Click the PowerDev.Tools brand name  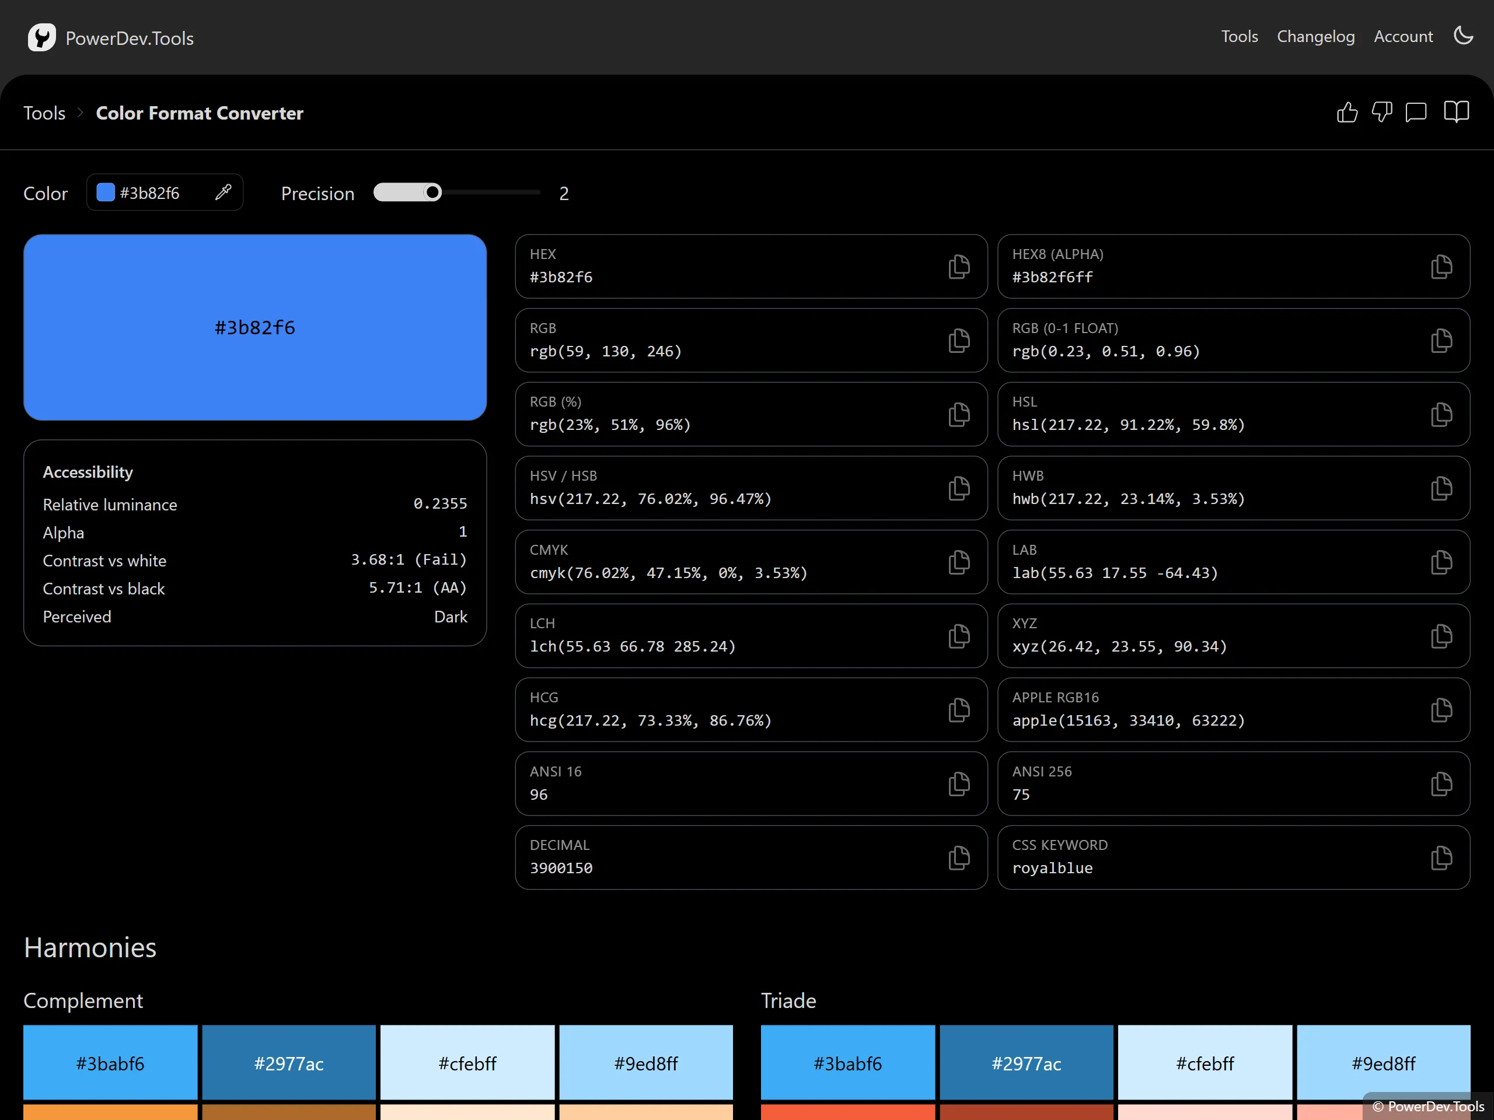(130, 38)
